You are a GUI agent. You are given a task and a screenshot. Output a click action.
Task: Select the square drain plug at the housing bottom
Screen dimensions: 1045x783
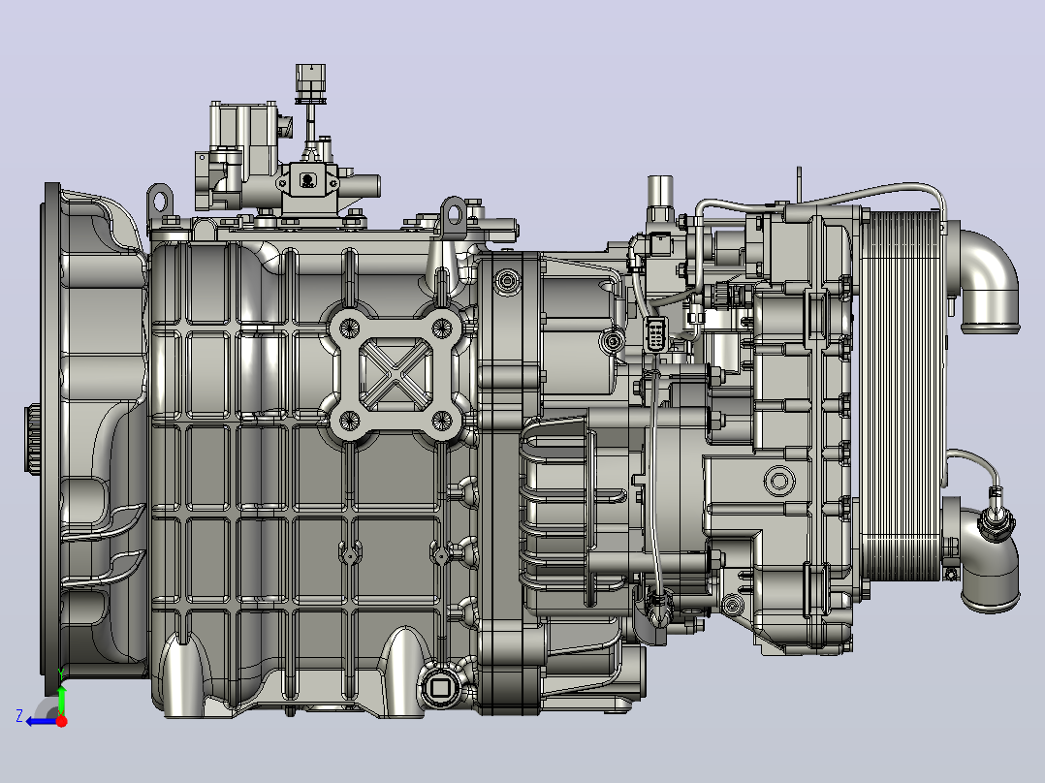coord(438,688)
